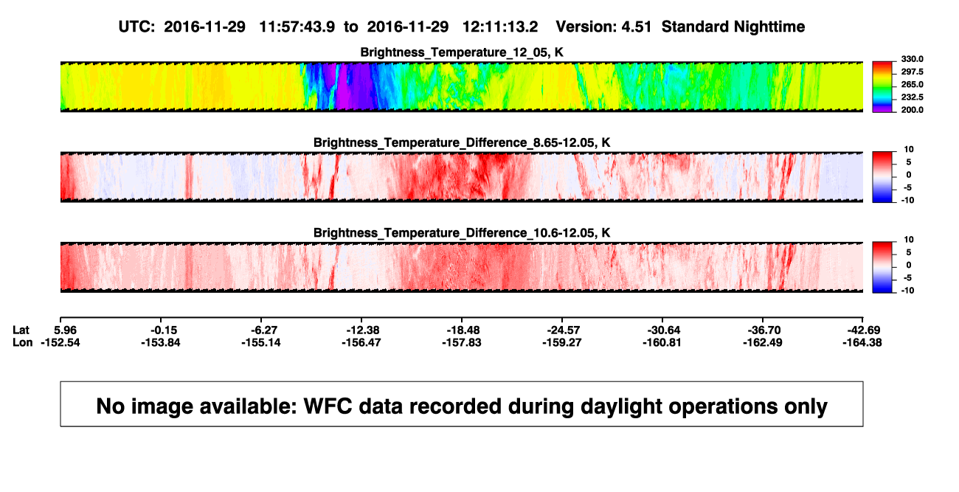Click the Brightness_Temperature_Difference_8.65-12.05 title

pos(462,142)
